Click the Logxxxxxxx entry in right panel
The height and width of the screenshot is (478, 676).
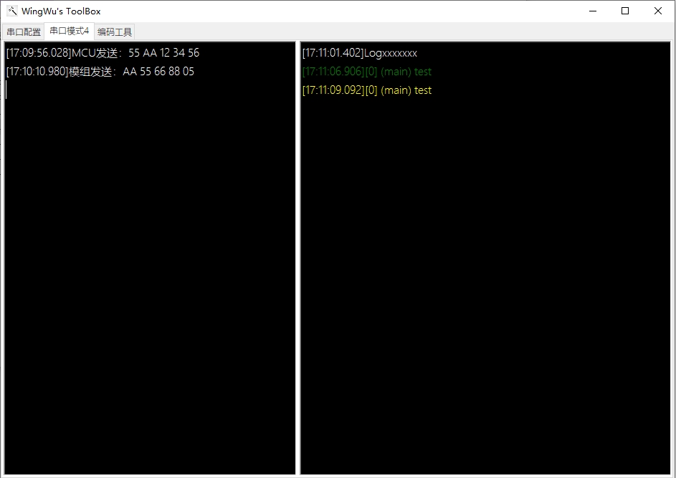(x=390, y=53)
